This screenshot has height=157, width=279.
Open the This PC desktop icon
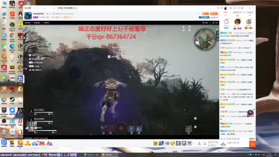(x=4, y=5)
